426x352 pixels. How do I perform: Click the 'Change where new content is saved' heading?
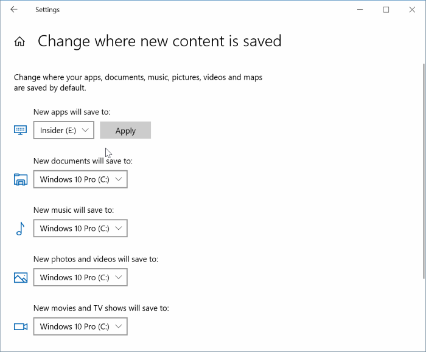click(x=159, y=41)
